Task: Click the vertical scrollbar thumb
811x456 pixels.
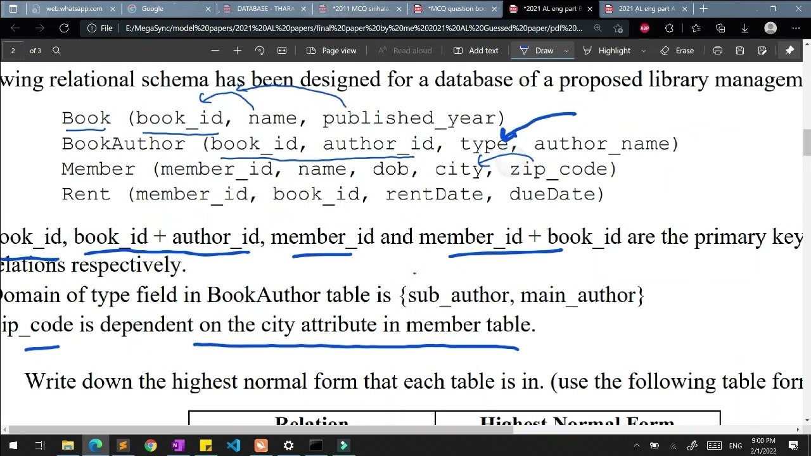Action: (807, 142)
